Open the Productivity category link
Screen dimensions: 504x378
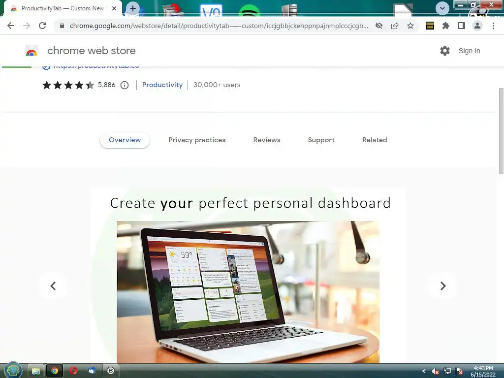pyautogui.click(x=162, y=85)
